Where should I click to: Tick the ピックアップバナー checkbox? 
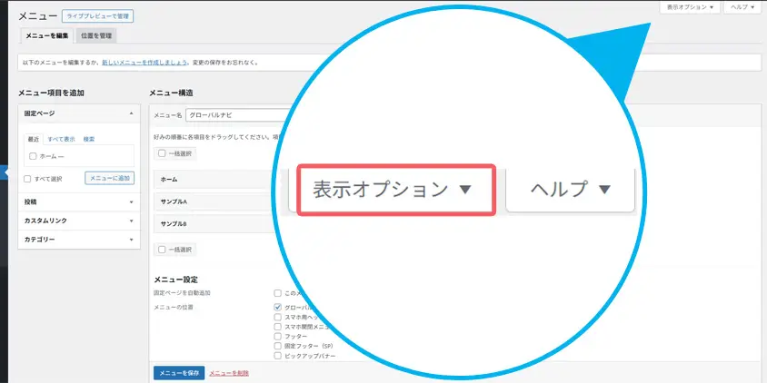pos(277,356)
